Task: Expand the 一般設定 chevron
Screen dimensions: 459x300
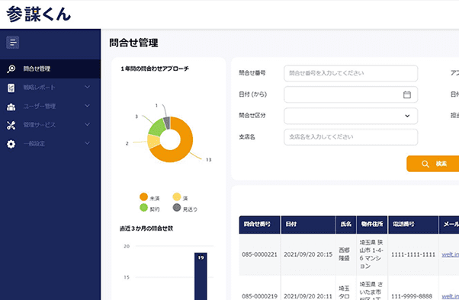Action: tap(87, 143)
